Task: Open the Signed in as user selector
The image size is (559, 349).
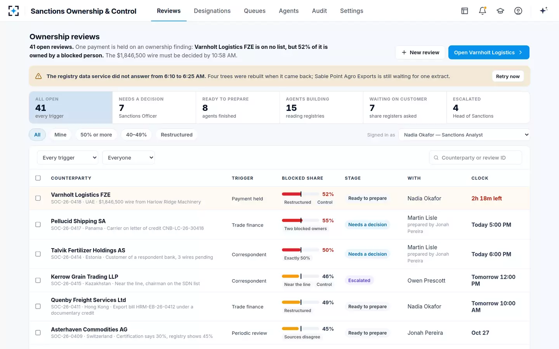Action: tap(464, 135)
